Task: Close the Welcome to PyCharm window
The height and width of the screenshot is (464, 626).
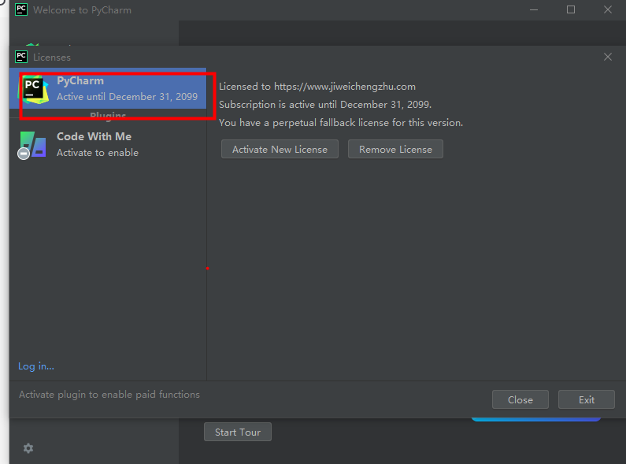Action: 607,10
